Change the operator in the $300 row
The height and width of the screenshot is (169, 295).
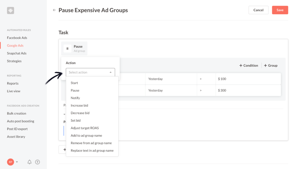click(x=206, y=90)
